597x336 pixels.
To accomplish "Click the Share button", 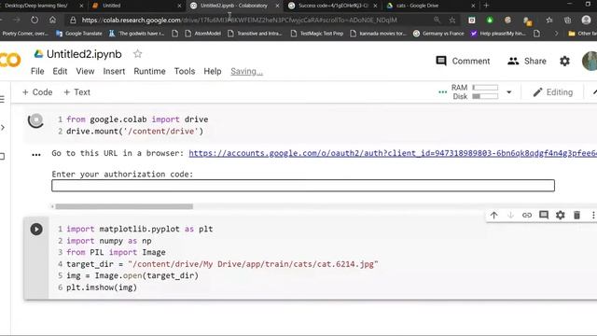I will pos(527,61).
